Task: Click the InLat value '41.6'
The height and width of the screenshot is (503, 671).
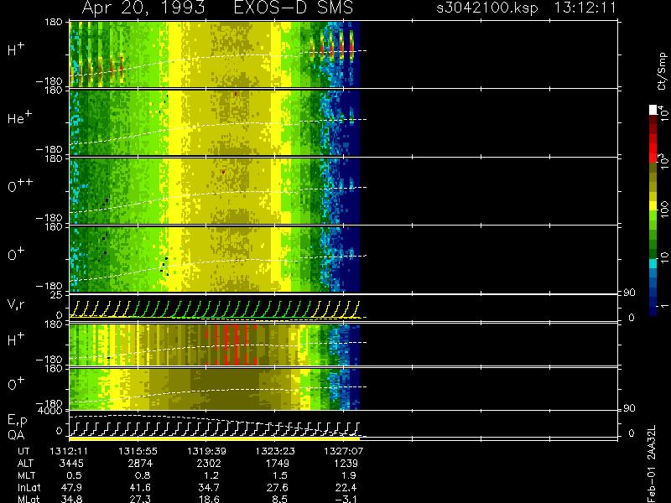Action: [x=141, y=488]
